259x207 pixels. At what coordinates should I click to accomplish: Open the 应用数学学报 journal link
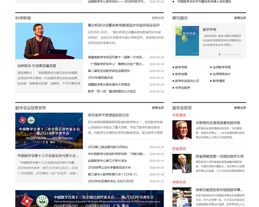point(222,67)
